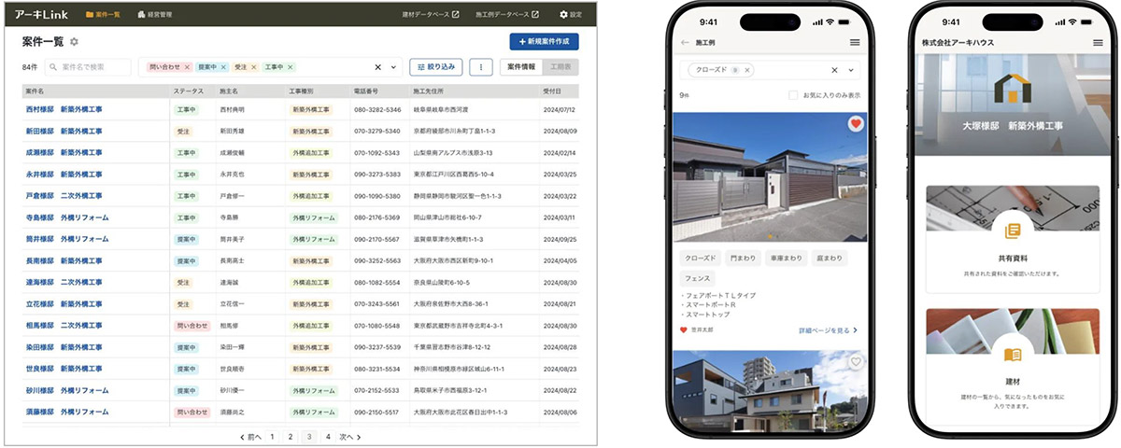Toggle the red heart favorite on first photo
Viewport: 1121px width, 448px height.
pyautogui.click(x=854, y=123)
